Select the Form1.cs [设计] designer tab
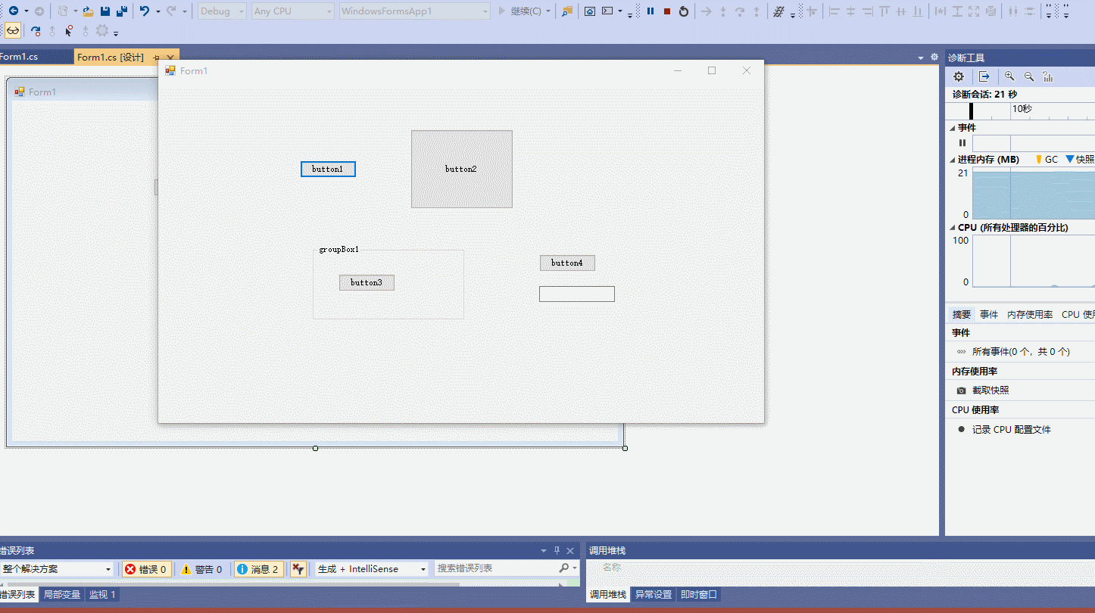1095x613 pixels. coord(111,58)
